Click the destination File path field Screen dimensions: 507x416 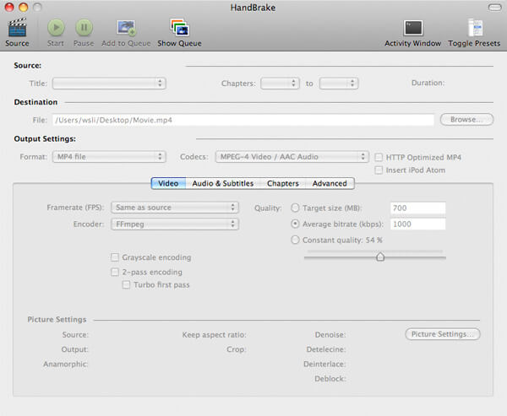pyautogui.click(x=243, y=120)
